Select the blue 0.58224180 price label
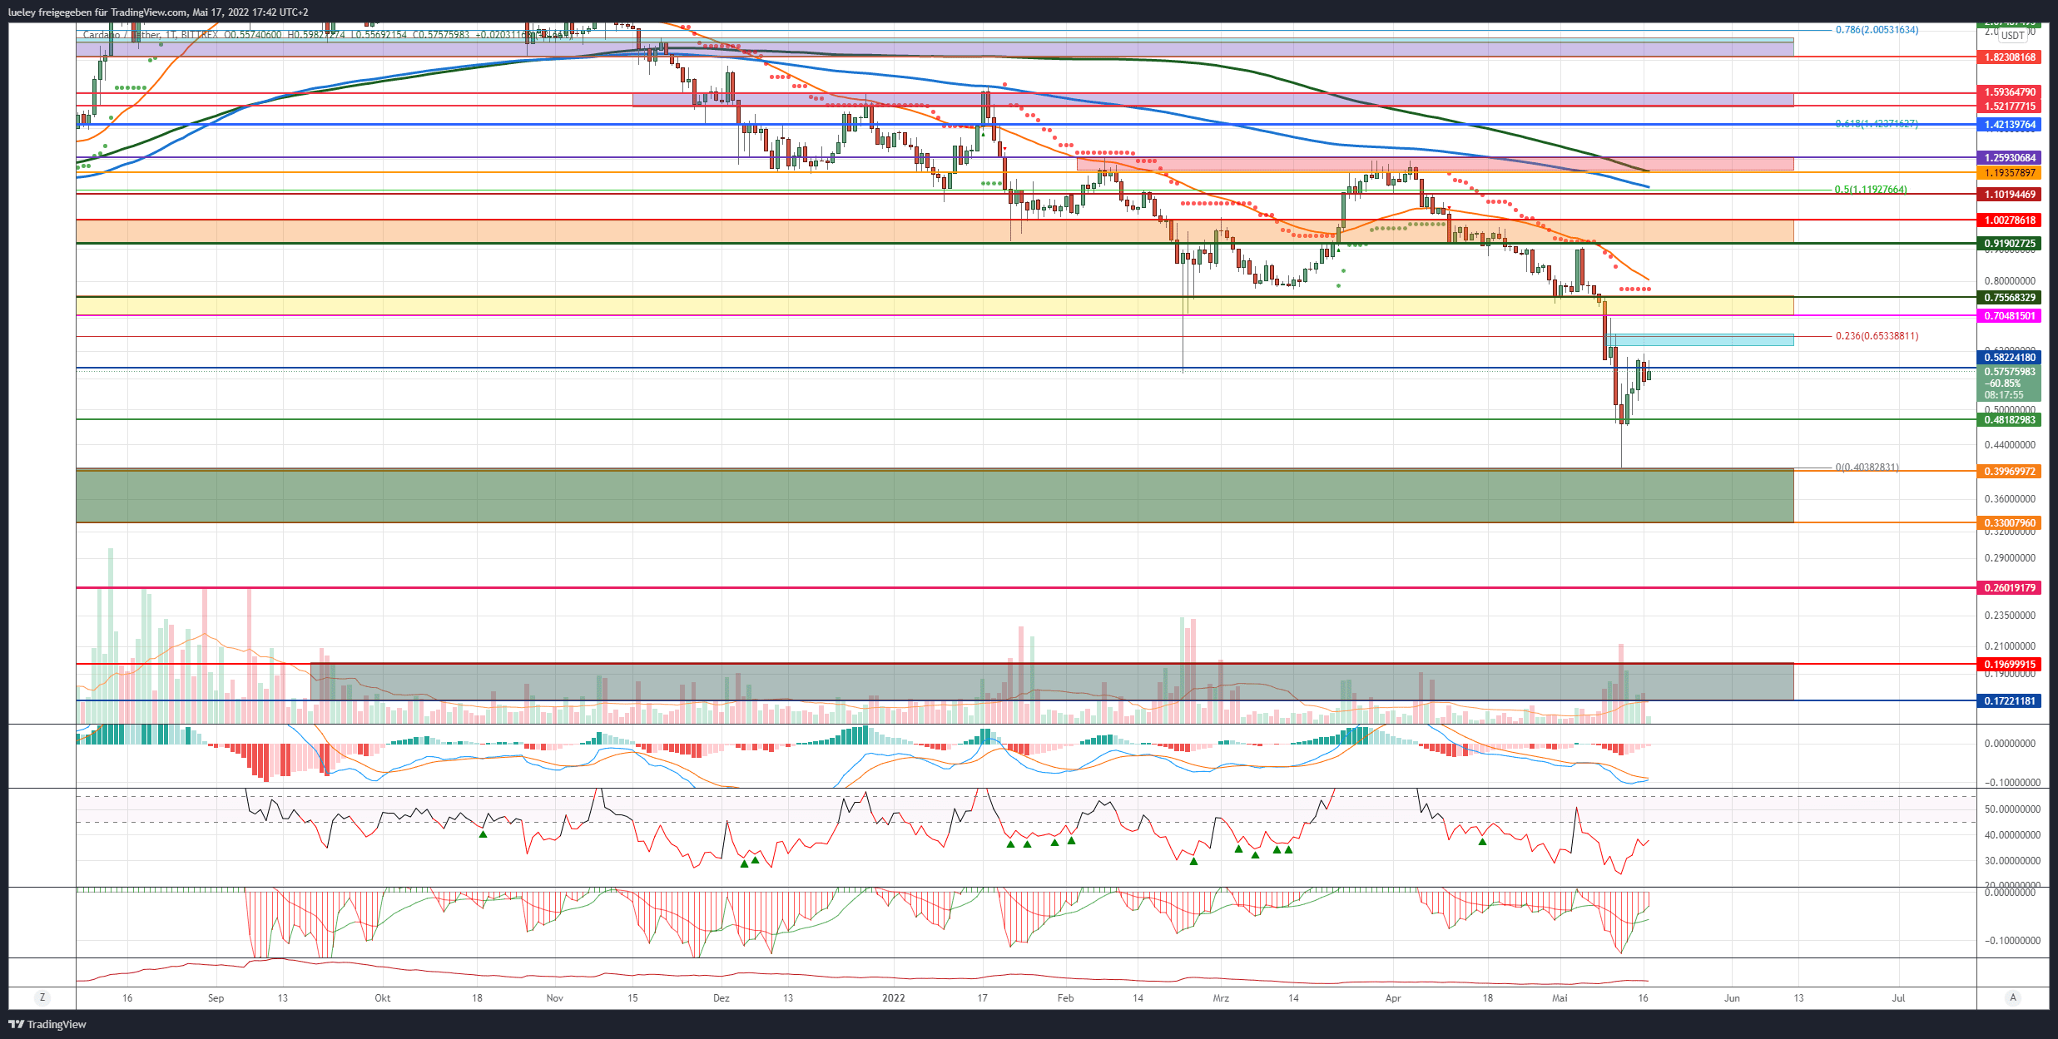The width and height of the screenshot is (2058, 1039). tap(2008, 358)
